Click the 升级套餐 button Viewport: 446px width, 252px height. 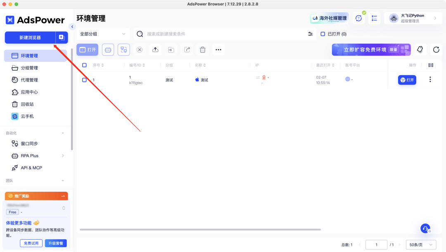tap(56, 243)
